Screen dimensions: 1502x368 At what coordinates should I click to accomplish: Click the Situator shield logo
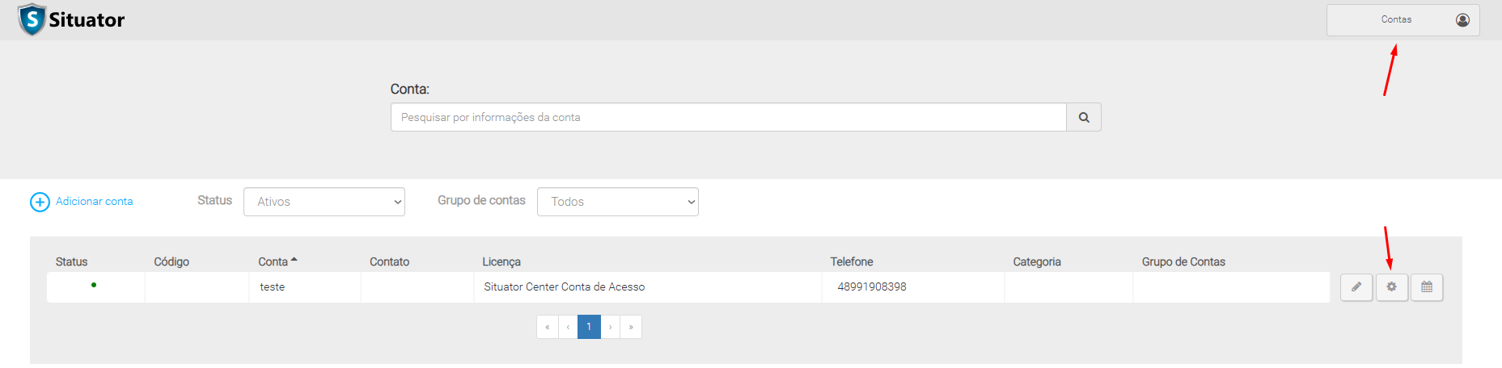(x=32, y=19)
